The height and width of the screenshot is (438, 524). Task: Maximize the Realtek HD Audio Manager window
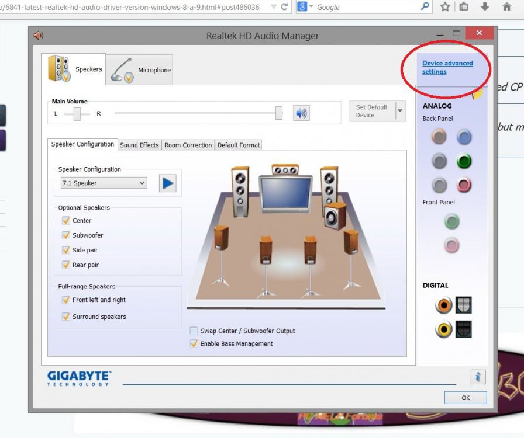pos(457,33)
